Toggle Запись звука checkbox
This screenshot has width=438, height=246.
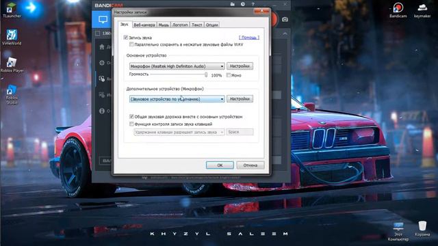tap(126, 38)
